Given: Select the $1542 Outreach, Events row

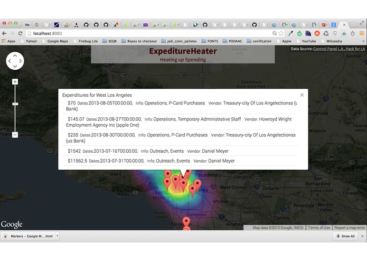Looking at the screenshot, I should point(180,151).
